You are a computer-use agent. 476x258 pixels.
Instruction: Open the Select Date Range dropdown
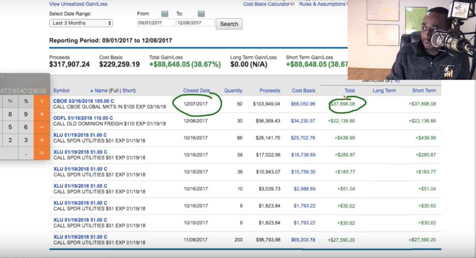click(x=81, y=23)
